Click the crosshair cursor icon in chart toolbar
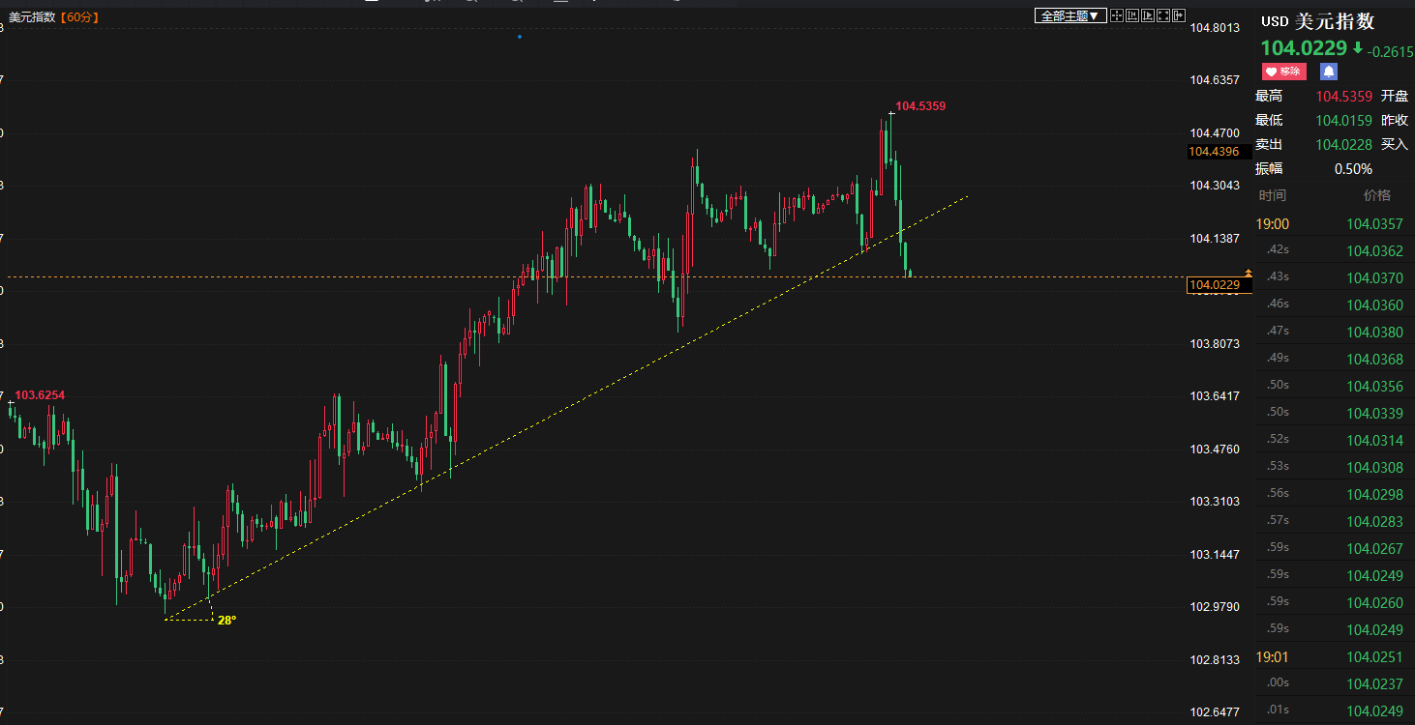Viewport: 1415px width, 725px height. pyautogui.click(x=1116, y=15)
